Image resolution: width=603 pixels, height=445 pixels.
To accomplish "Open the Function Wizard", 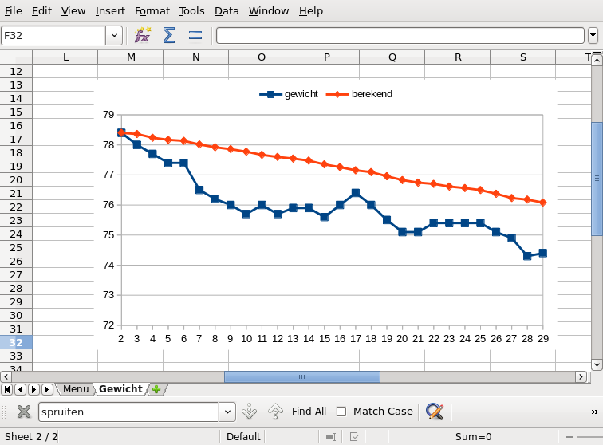I will point(142,35).
